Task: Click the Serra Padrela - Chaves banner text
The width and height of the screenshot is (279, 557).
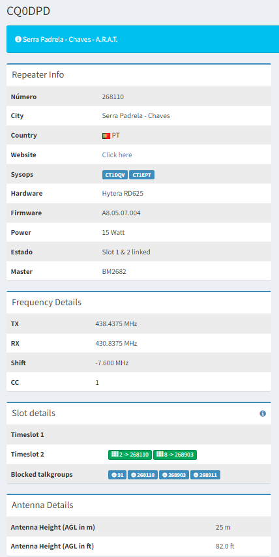Action: point(70,39)
